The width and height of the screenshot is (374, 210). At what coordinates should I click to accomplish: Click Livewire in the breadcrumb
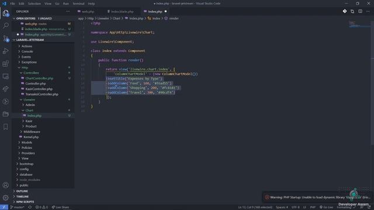point(103,18)
